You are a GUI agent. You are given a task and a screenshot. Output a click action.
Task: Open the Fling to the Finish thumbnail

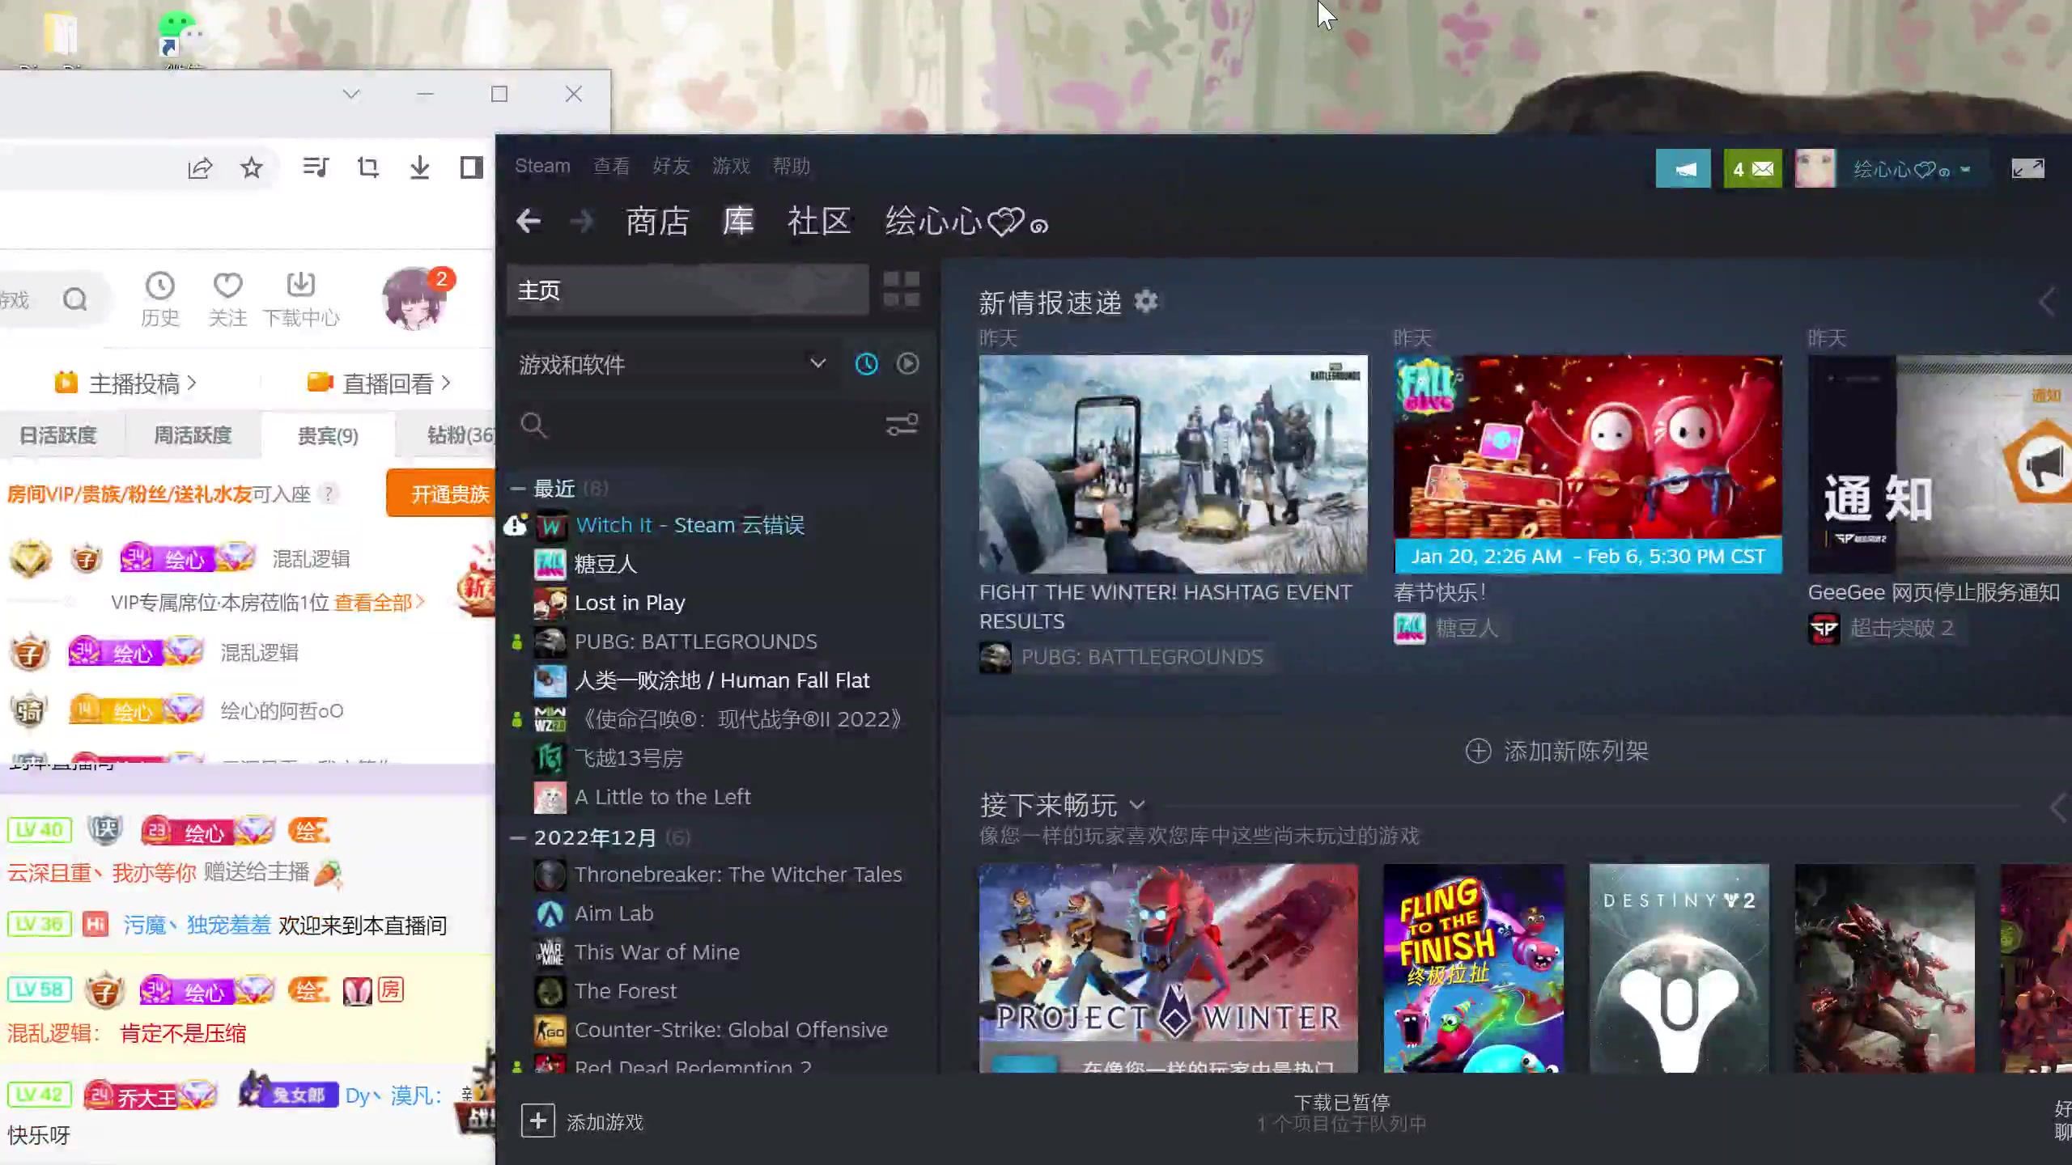pos(1474,968)
